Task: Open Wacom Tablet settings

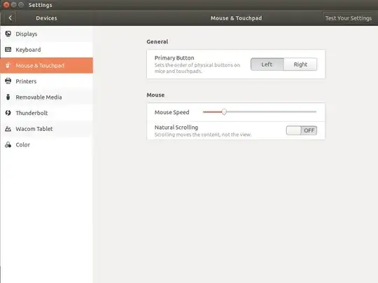Action: coord(46,129)
